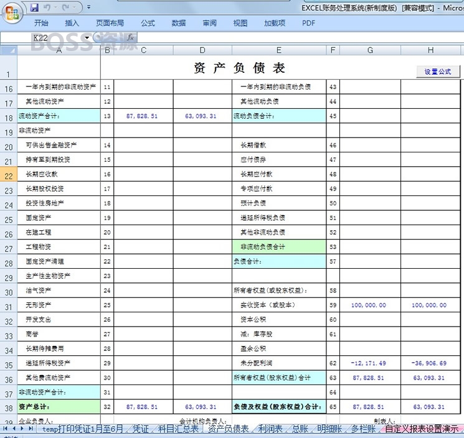Select column A header
Screen dimensions: 464x438
[x=59, y=50]
